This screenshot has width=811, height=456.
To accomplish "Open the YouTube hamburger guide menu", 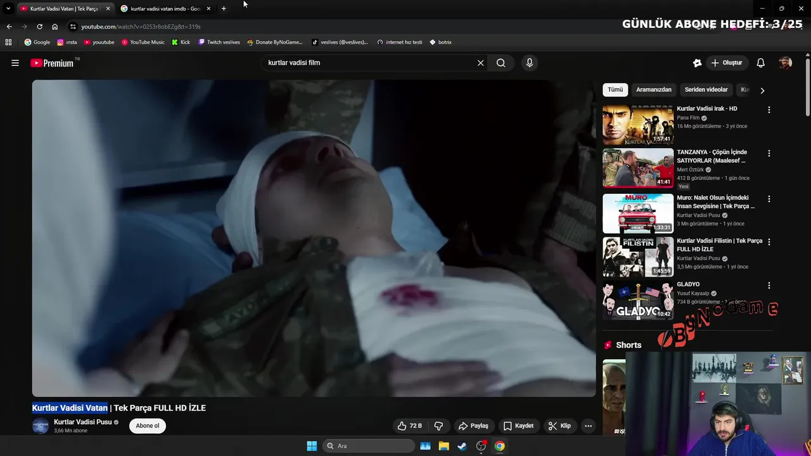I will coord(15,63).
